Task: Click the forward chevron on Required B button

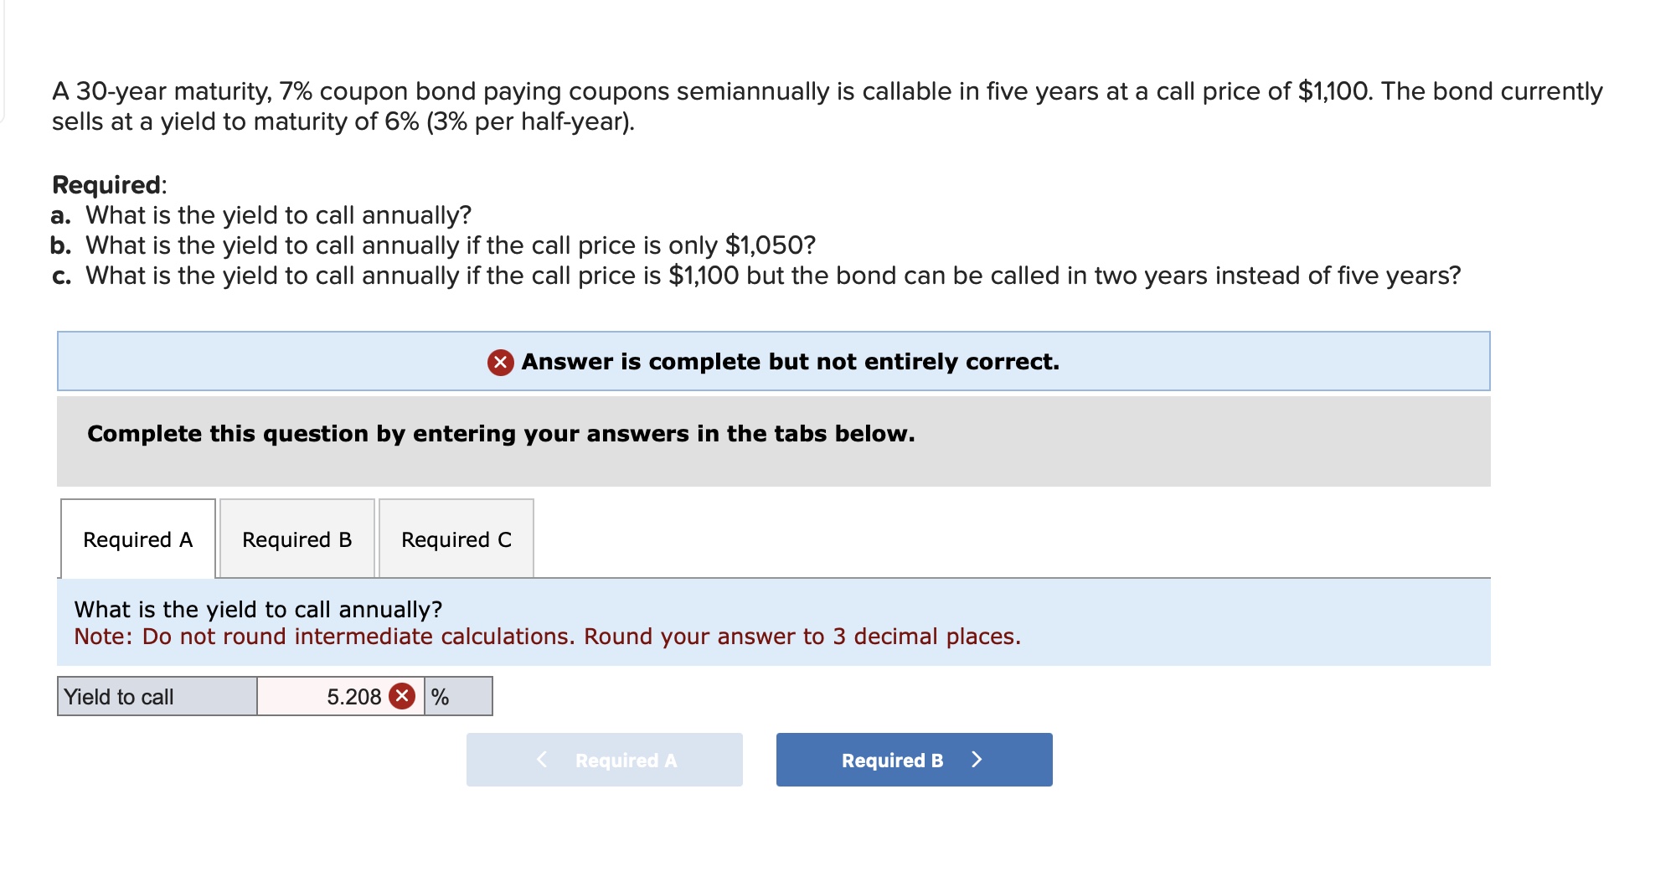Action: 977,760
